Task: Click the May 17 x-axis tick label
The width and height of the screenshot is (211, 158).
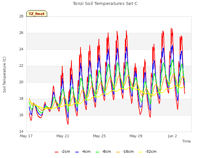Action: (x=26, y=136)
